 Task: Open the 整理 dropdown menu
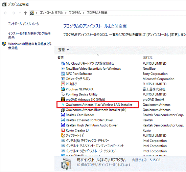tap(63, 50)
